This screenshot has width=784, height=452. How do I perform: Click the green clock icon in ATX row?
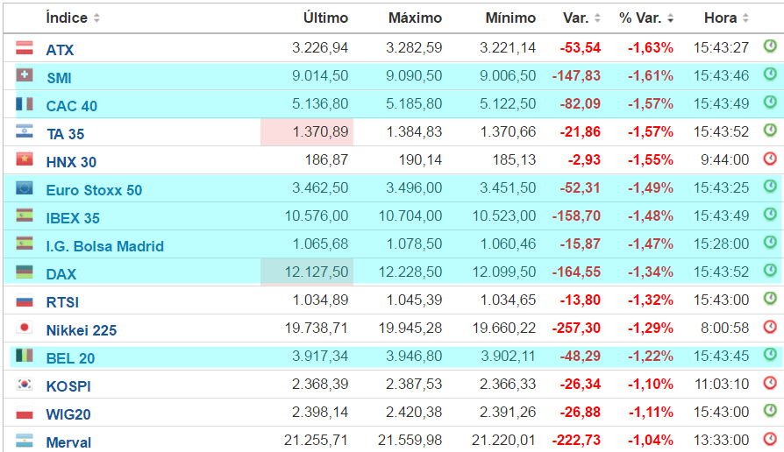[x=770, y=46]
